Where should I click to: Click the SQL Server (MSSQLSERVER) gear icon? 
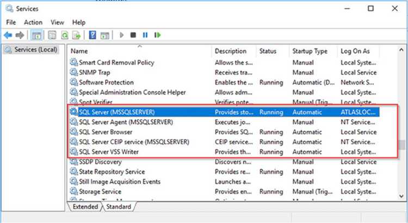(x=74, y=112)
